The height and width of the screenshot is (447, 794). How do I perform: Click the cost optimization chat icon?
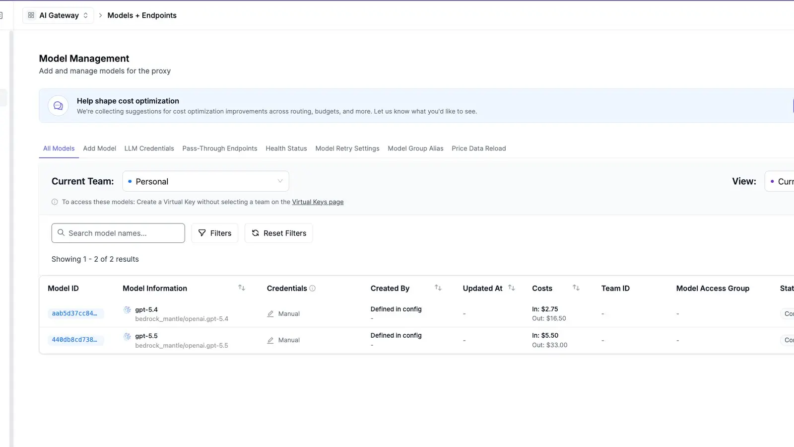pos(58,106)
